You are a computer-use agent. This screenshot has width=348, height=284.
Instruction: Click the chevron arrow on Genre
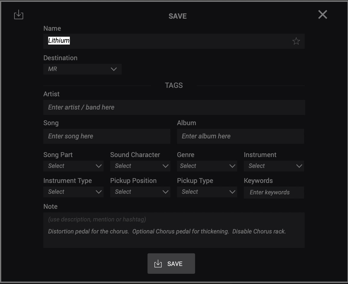coord(232,166)
